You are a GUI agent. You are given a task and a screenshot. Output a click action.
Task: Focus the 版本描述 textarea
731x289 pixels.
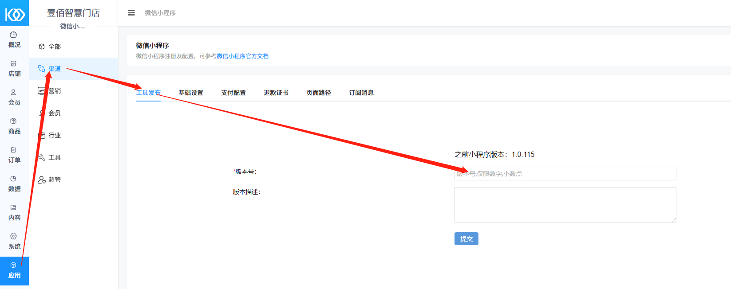click(565, 205)
